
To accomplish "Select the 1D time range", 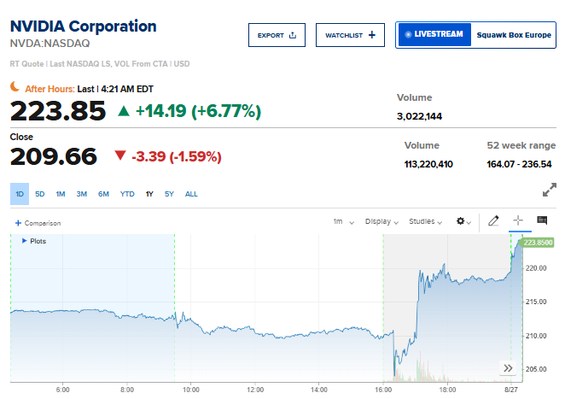I will tap(20, 194).
